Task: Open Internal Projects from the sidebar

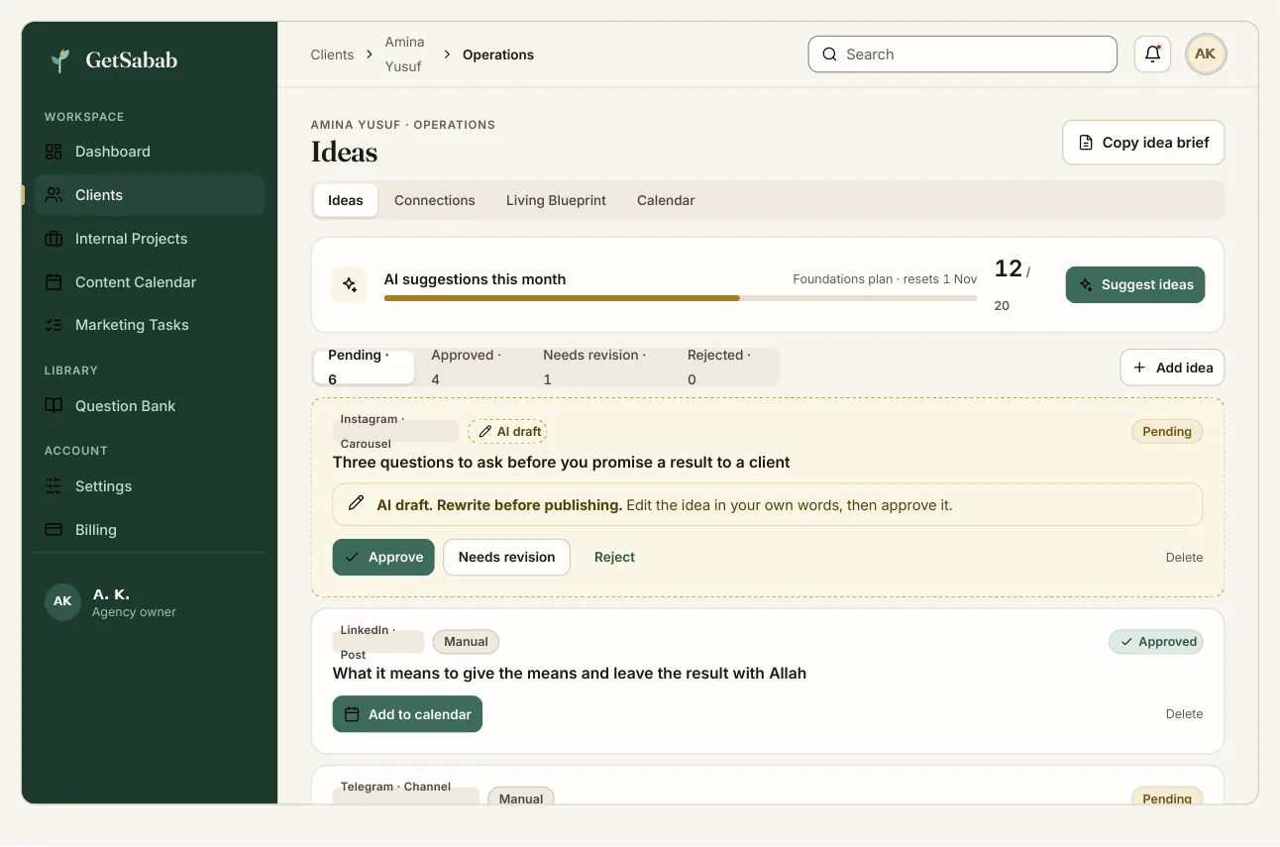Action: click(150, 239)
